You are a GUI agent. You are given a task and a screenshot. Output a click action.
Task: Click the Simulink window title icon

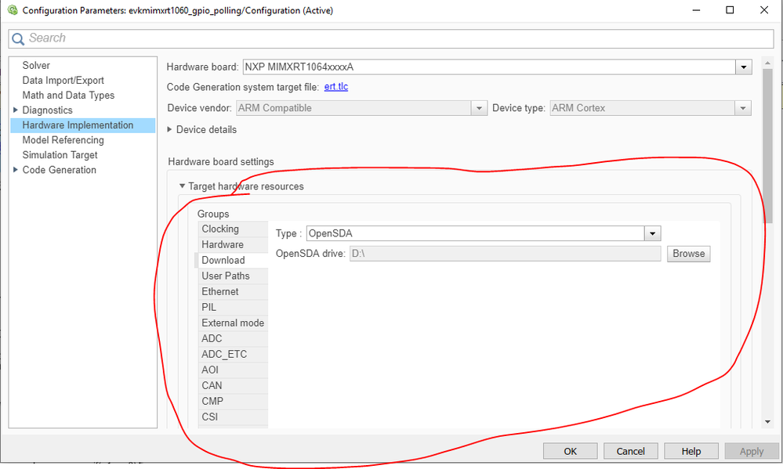13,10
